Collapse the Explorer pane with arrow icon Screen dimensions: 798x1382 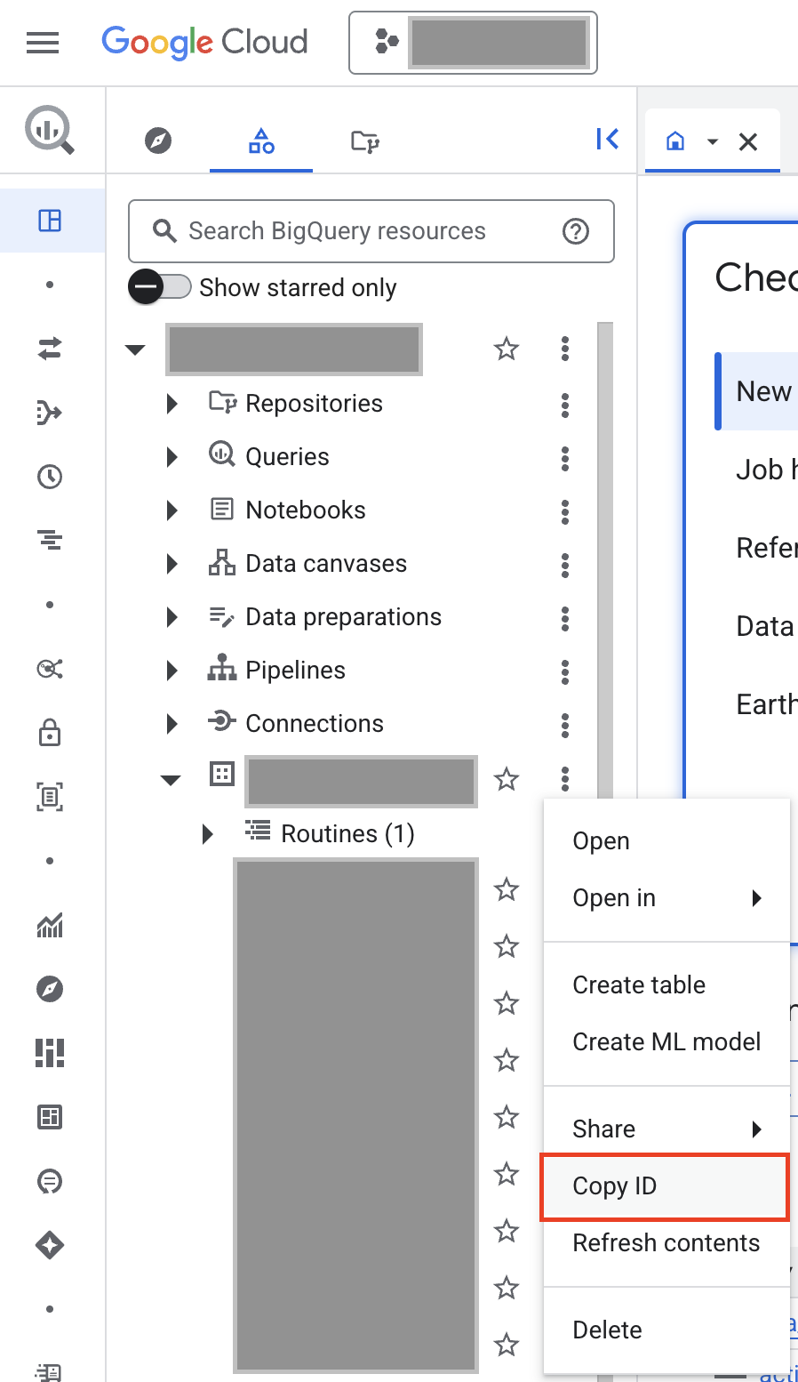[x=607, y=139]
